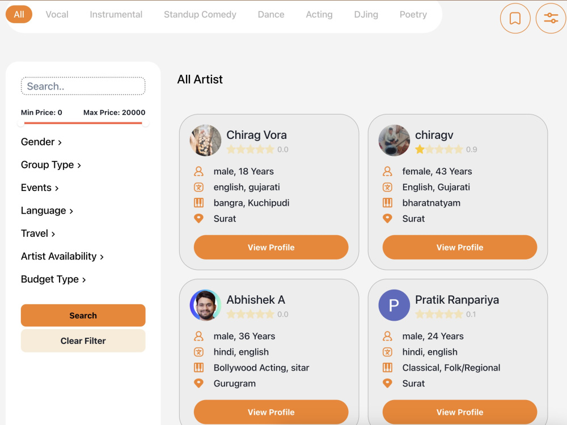Click the filter sliders icon
Screen dimensions: 567x425
tap(551, 18)
